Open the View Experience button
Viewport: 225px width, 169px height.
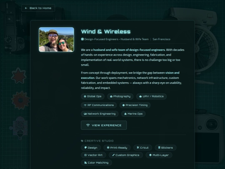click(104, 125)
